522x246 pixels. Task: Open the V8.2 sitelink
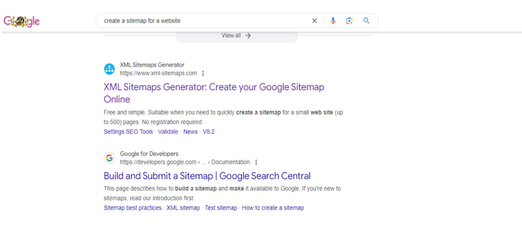209,132
